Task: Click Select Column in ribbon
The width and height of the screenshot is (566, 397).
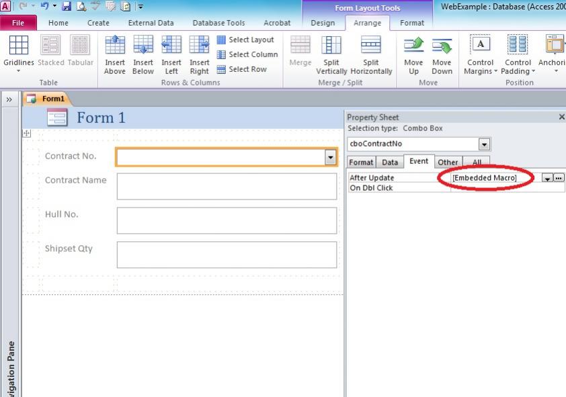Action: coord(247,54)
